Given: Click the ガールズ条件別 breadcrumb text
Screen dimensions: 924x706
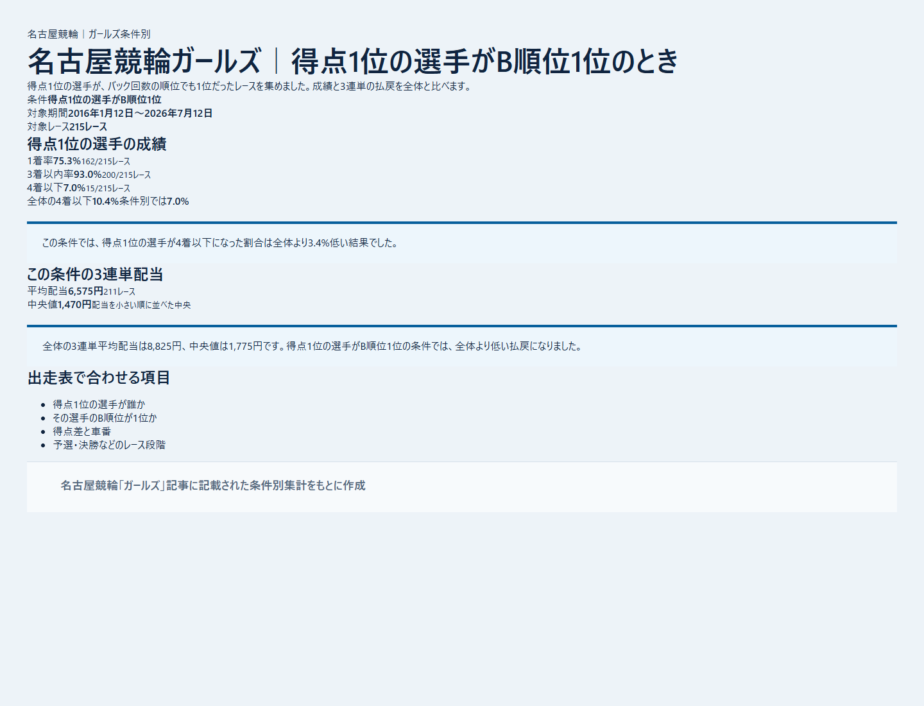Looking at the screenshot, I should click(x=119, y=34).
